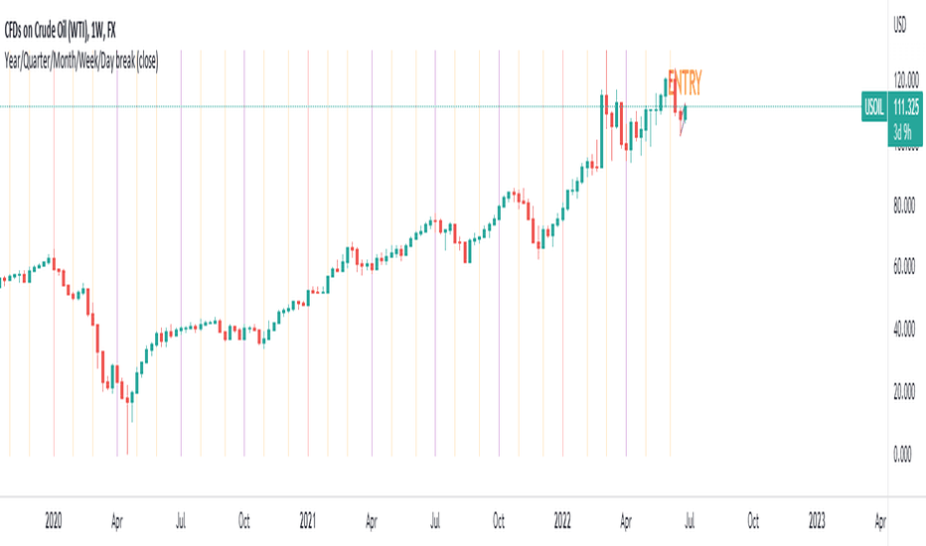The width and height of the screenshot is (926, 546).
Task: Click the 120.000 price axis label
Action: click(905, 80)
